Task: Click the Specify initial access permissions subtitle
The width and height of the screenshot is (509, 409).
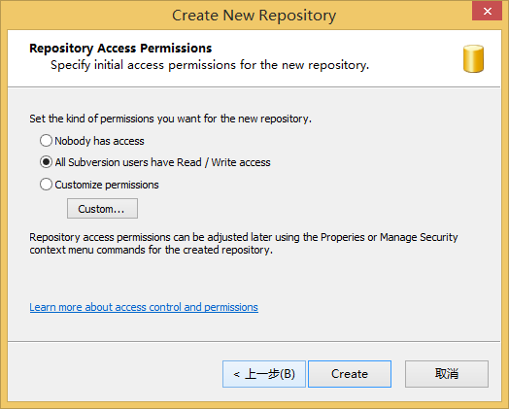Action: pos(210,65)
